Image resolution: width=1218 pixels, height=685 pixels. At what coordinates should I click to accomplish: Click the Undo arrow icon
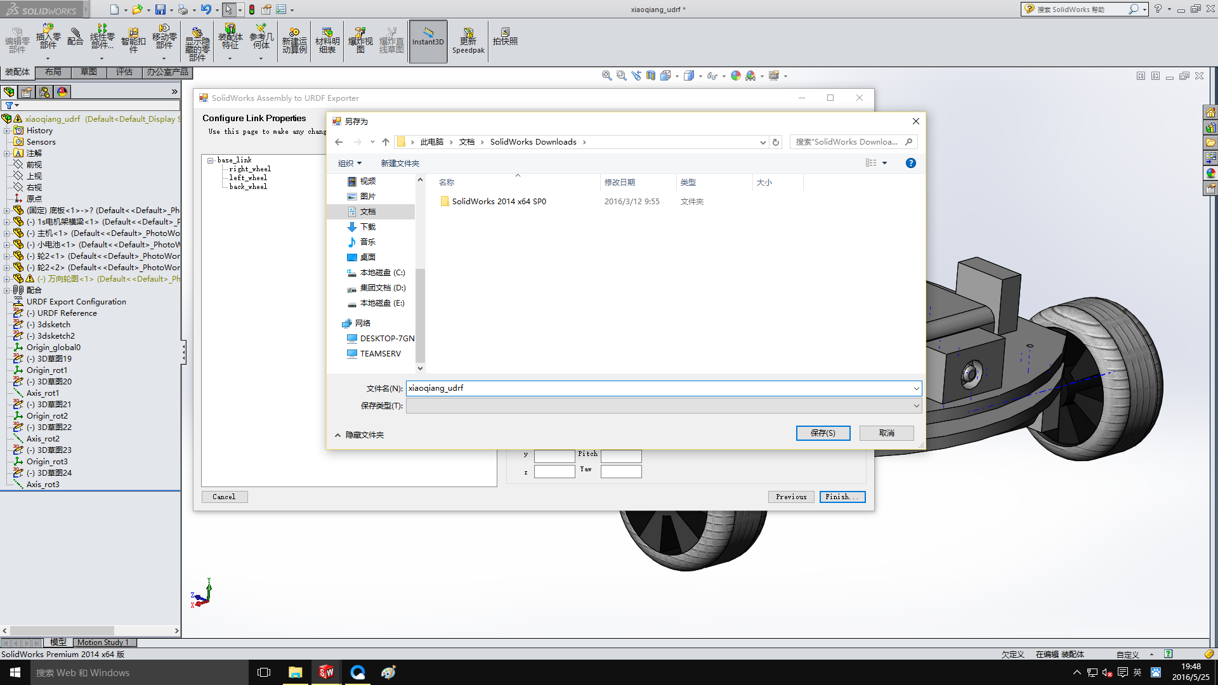pos(206,10)
